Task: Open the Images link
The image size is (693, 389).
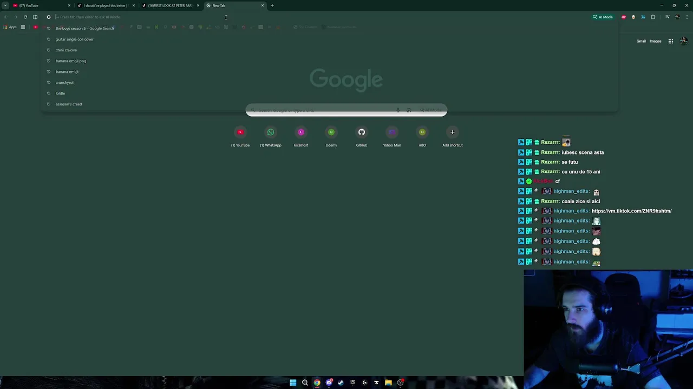Action: 655,41
